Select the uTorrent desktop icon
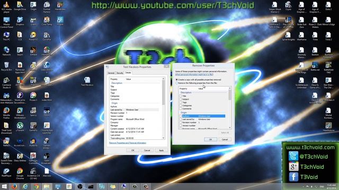Image resolution: width=339 pixels, height=190 pixels. click(20, 127)
